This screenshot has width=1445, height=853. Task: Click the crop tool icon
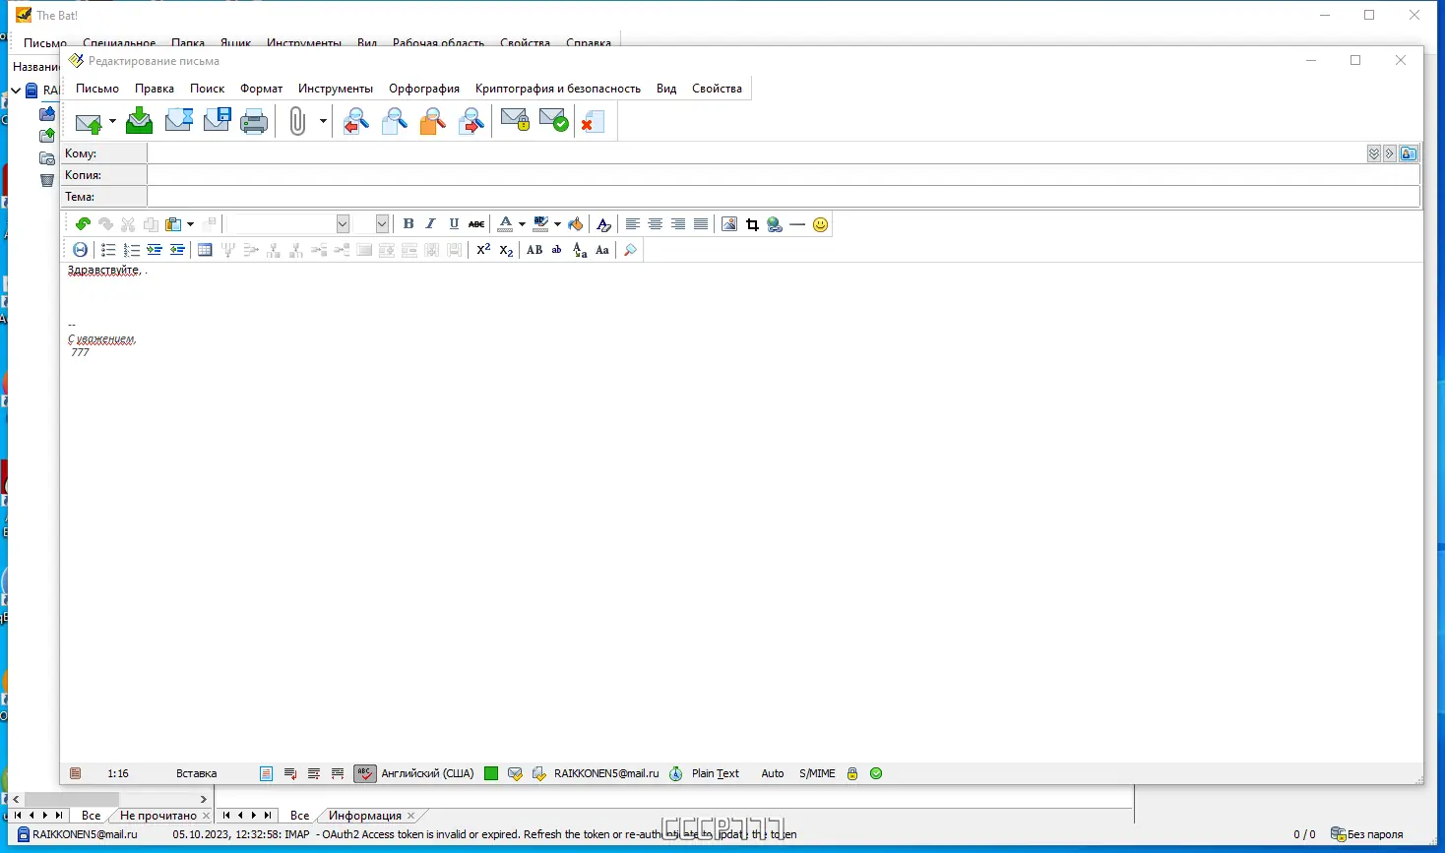752,224
